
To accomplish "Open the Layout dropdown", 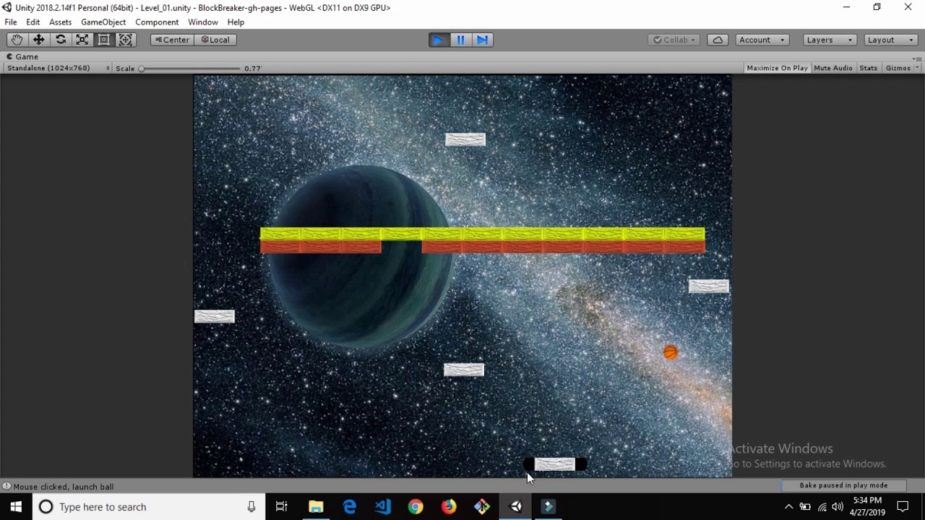I will [x=890, y=40].
